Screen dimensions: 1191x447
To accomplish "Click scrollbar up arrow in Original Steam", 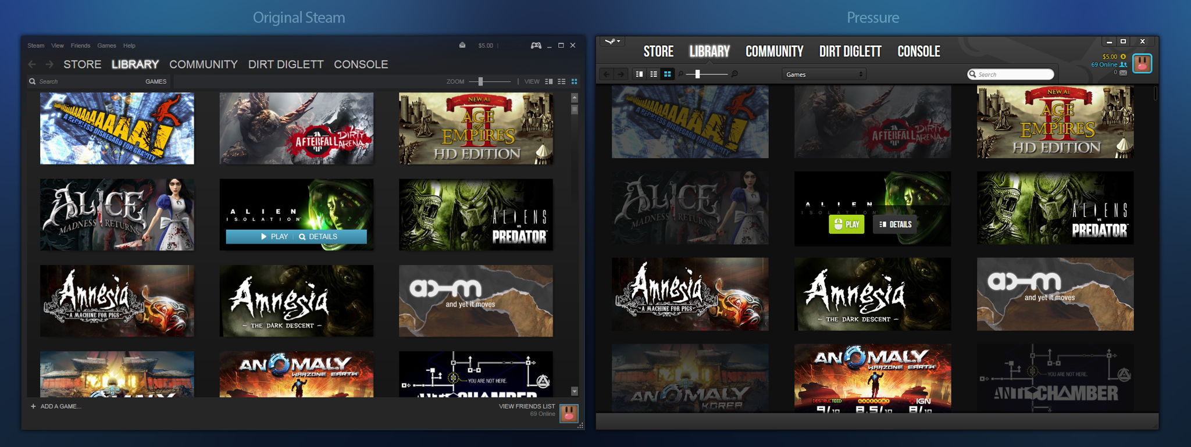I will tap(575, 97).
